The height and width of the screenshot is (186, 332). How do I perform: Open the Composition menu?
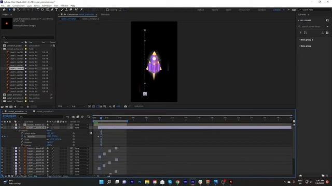point(19,6)
